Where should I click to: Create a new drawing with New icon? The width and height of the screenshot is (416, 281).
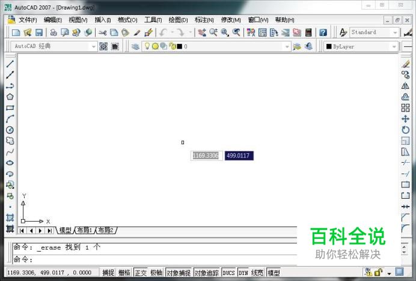[16, 32]
